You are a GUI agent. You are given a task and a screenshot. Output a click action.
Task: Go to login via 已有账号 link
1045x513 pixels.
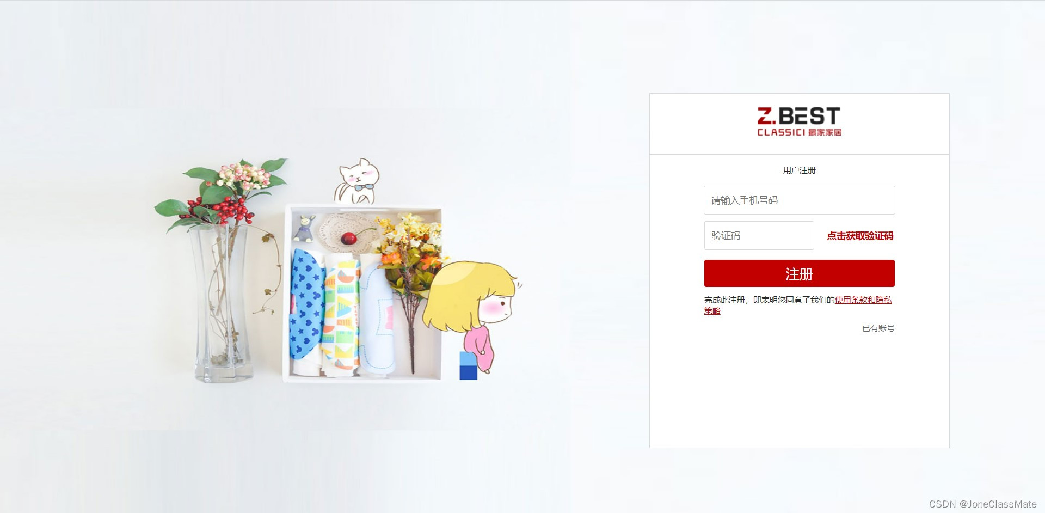[x=878, y=328]
